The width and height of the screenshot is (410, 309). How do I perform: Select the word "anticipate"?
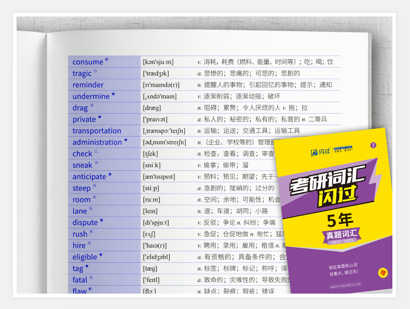(x=89, y=177)
